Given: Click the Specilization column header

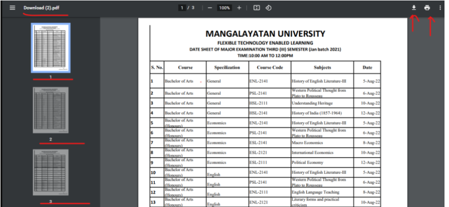Looking at the screenshot, I should click(227, 67).
